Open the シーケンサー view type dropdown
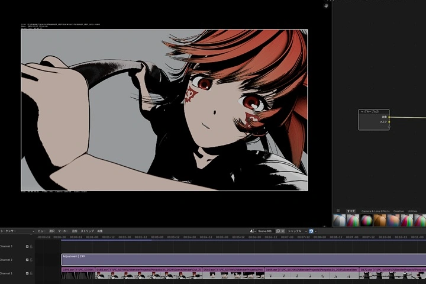Viewport: 426px width, 284px height. [x=17, y=231]
